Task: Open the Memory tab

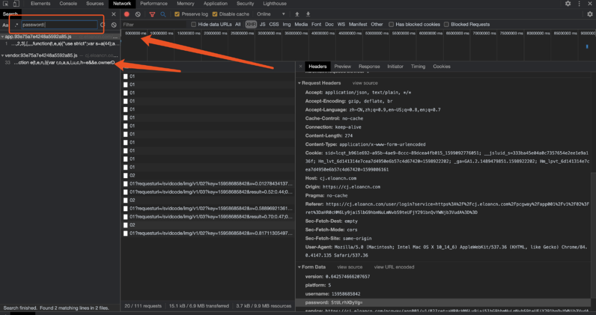Action: point(185,3)
